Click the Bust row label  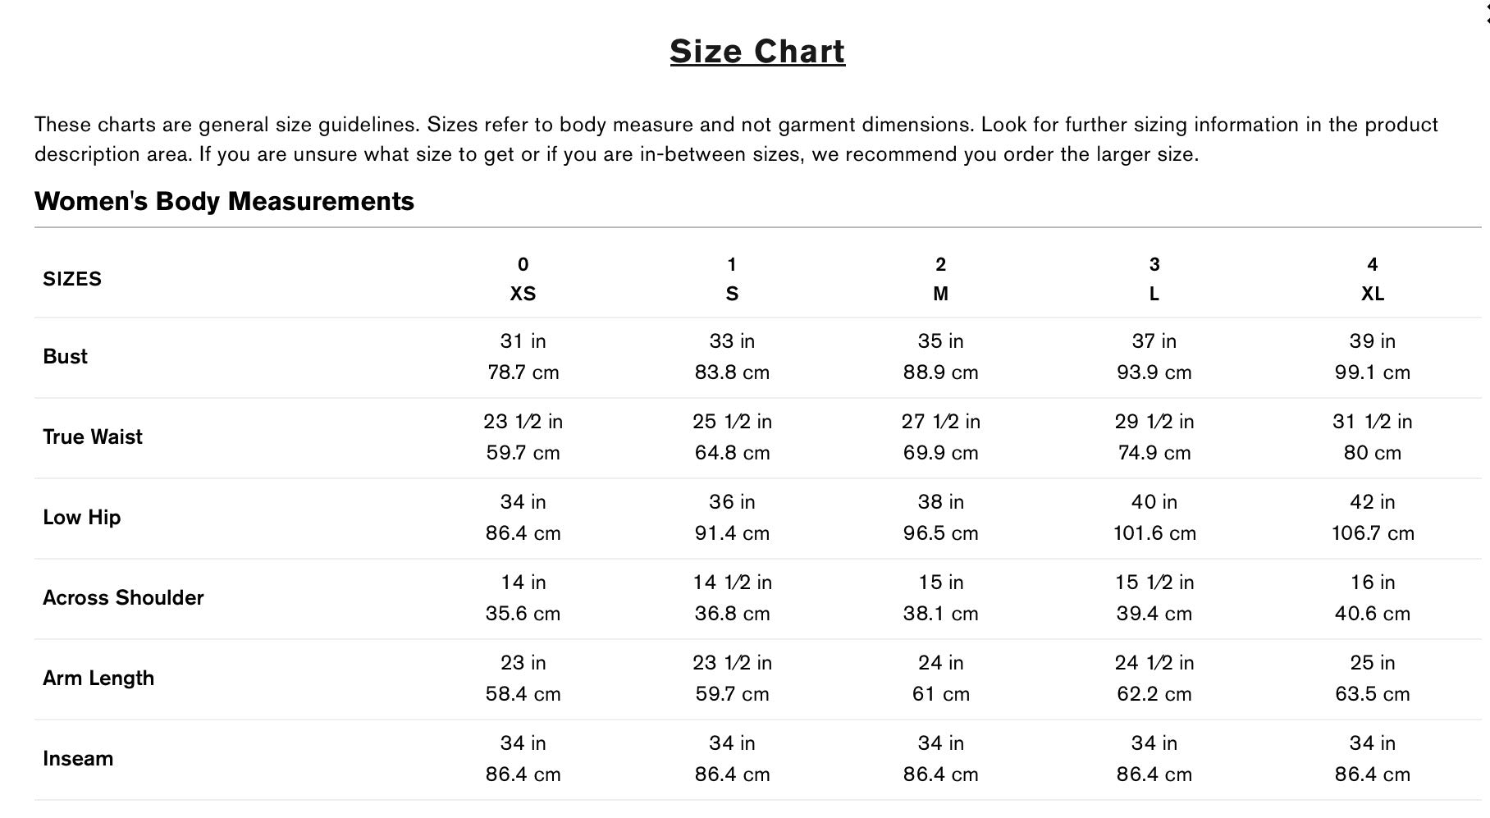click(x=65, y=357)
